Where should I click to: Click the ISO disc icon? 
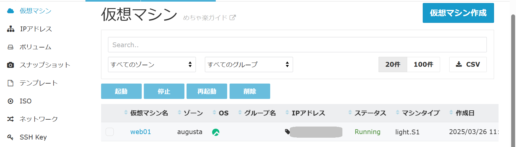click(11, 101)
